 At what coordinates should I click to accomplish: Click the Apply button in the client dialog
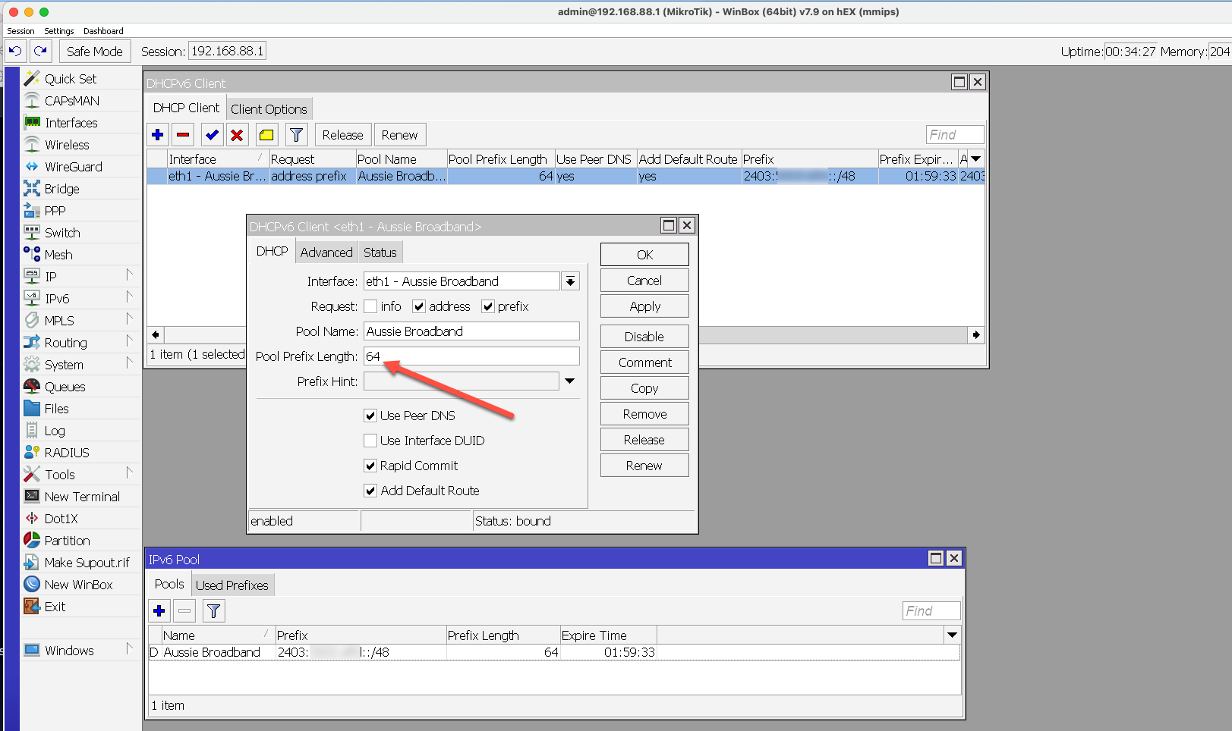(x=644, y=306)
